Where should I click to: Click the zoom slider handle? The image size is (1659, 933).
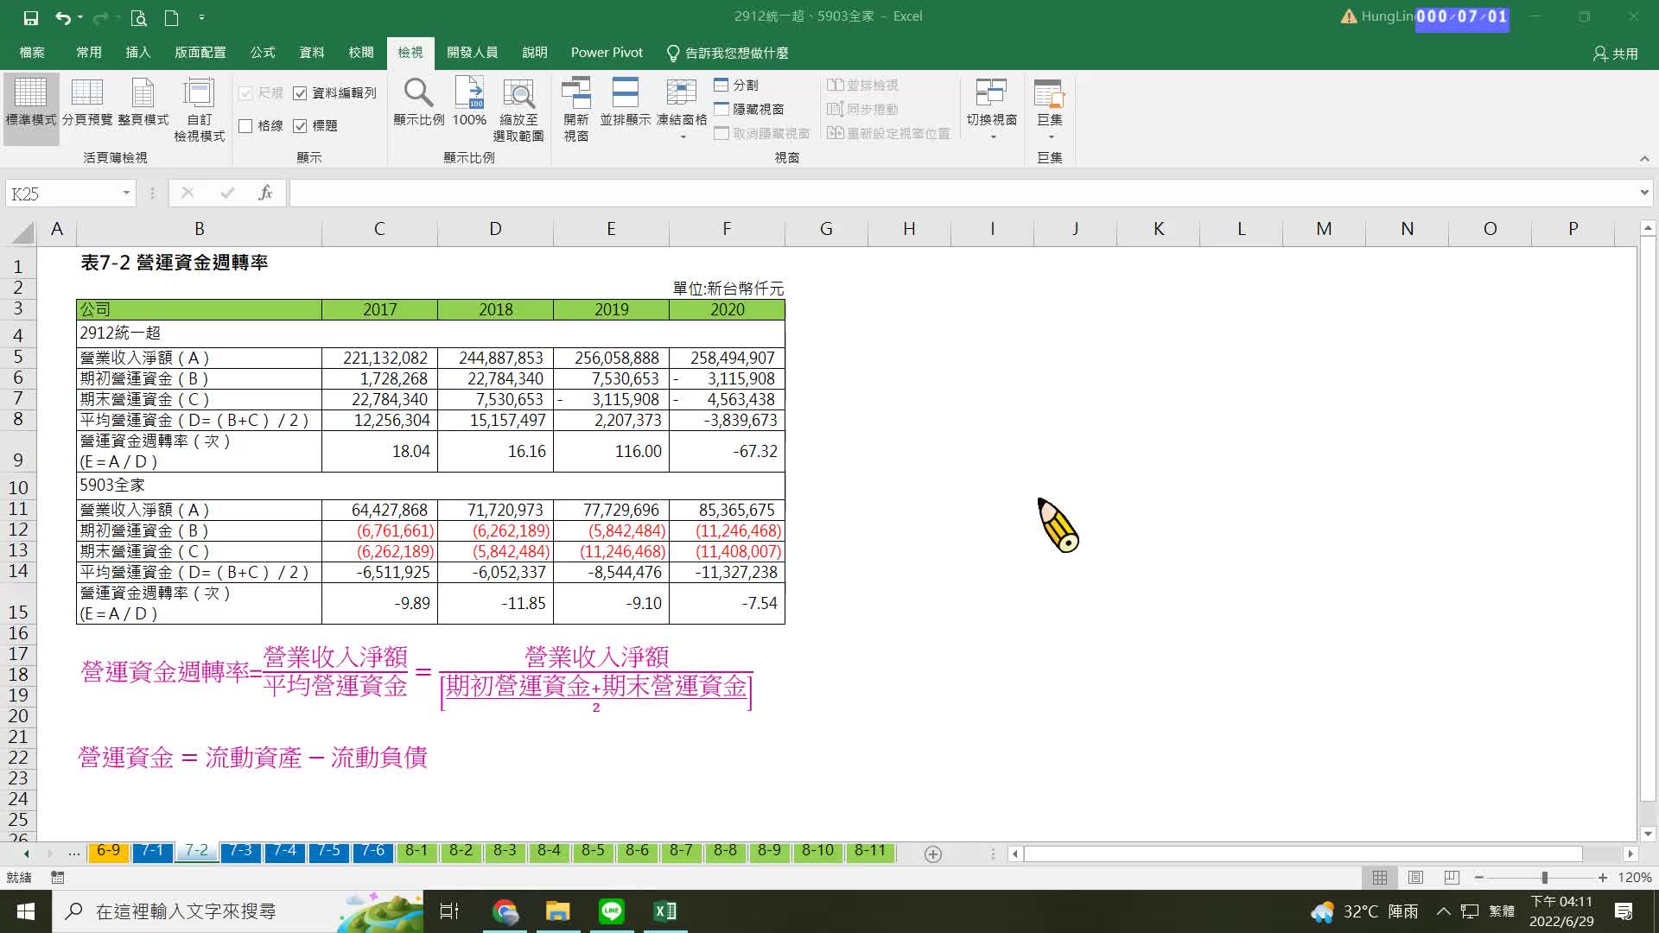pos(1544,877)
